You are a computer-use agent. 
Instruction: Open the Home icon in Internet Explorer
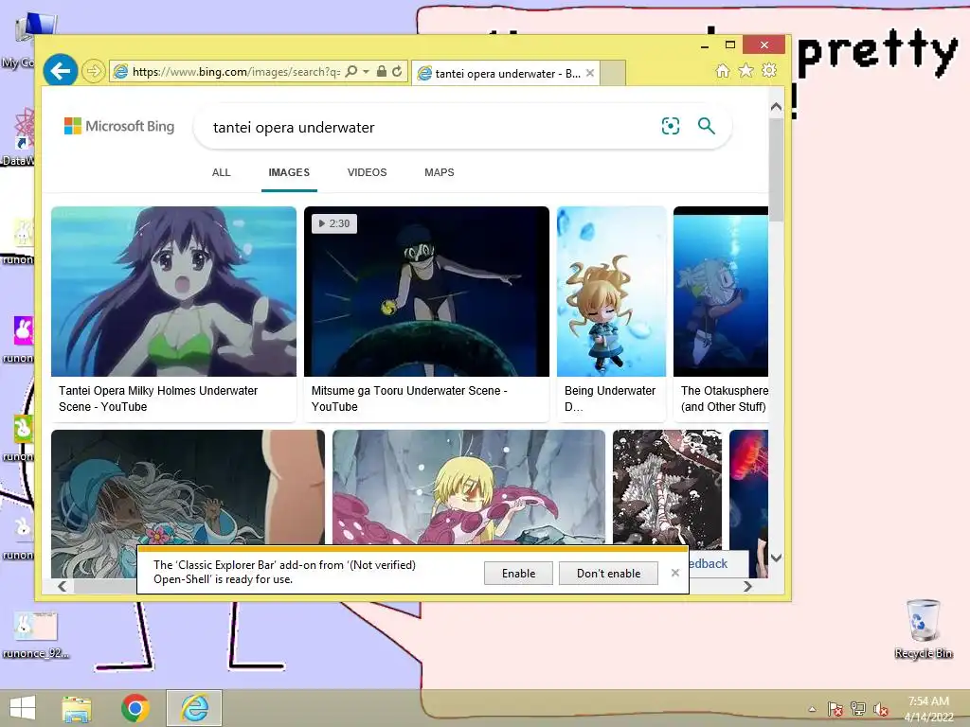pos(723,71)
